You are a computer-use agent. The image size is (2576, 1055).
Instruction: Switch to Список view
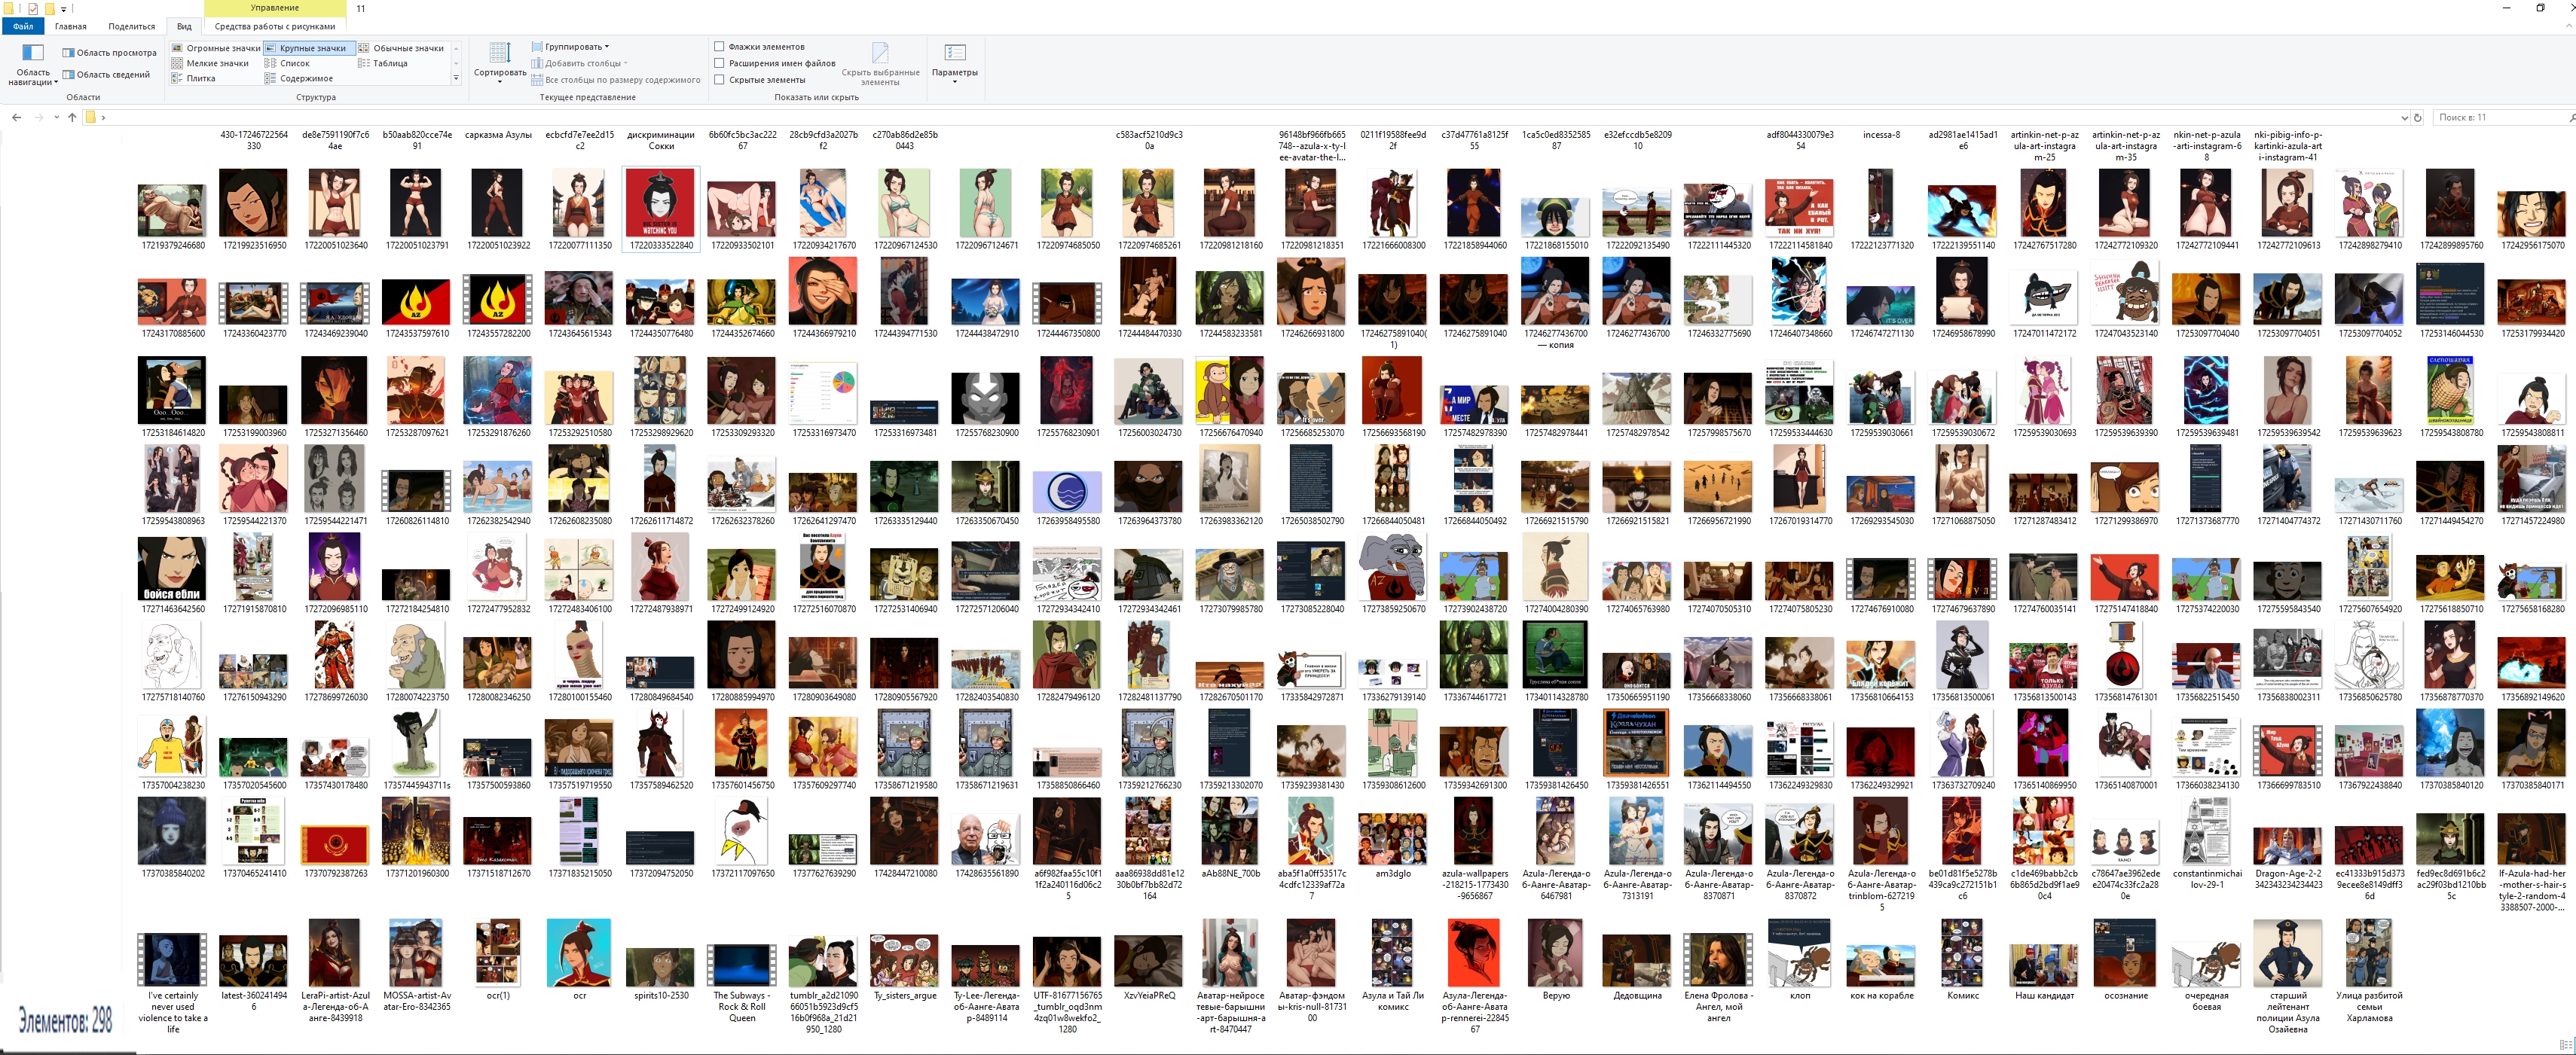point(288,63)
